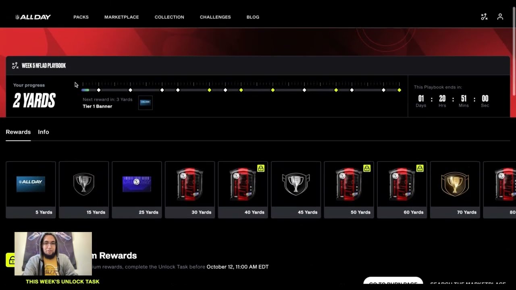Click the countdown Mins value '51'

464,99
